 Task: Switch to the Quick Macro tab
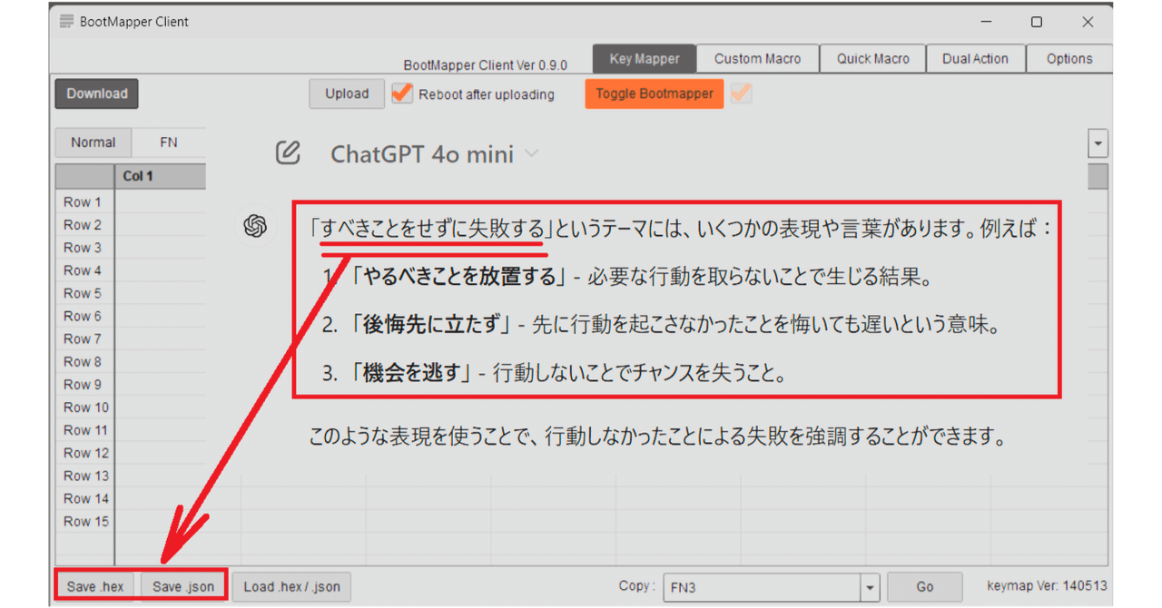coord(872,58)
